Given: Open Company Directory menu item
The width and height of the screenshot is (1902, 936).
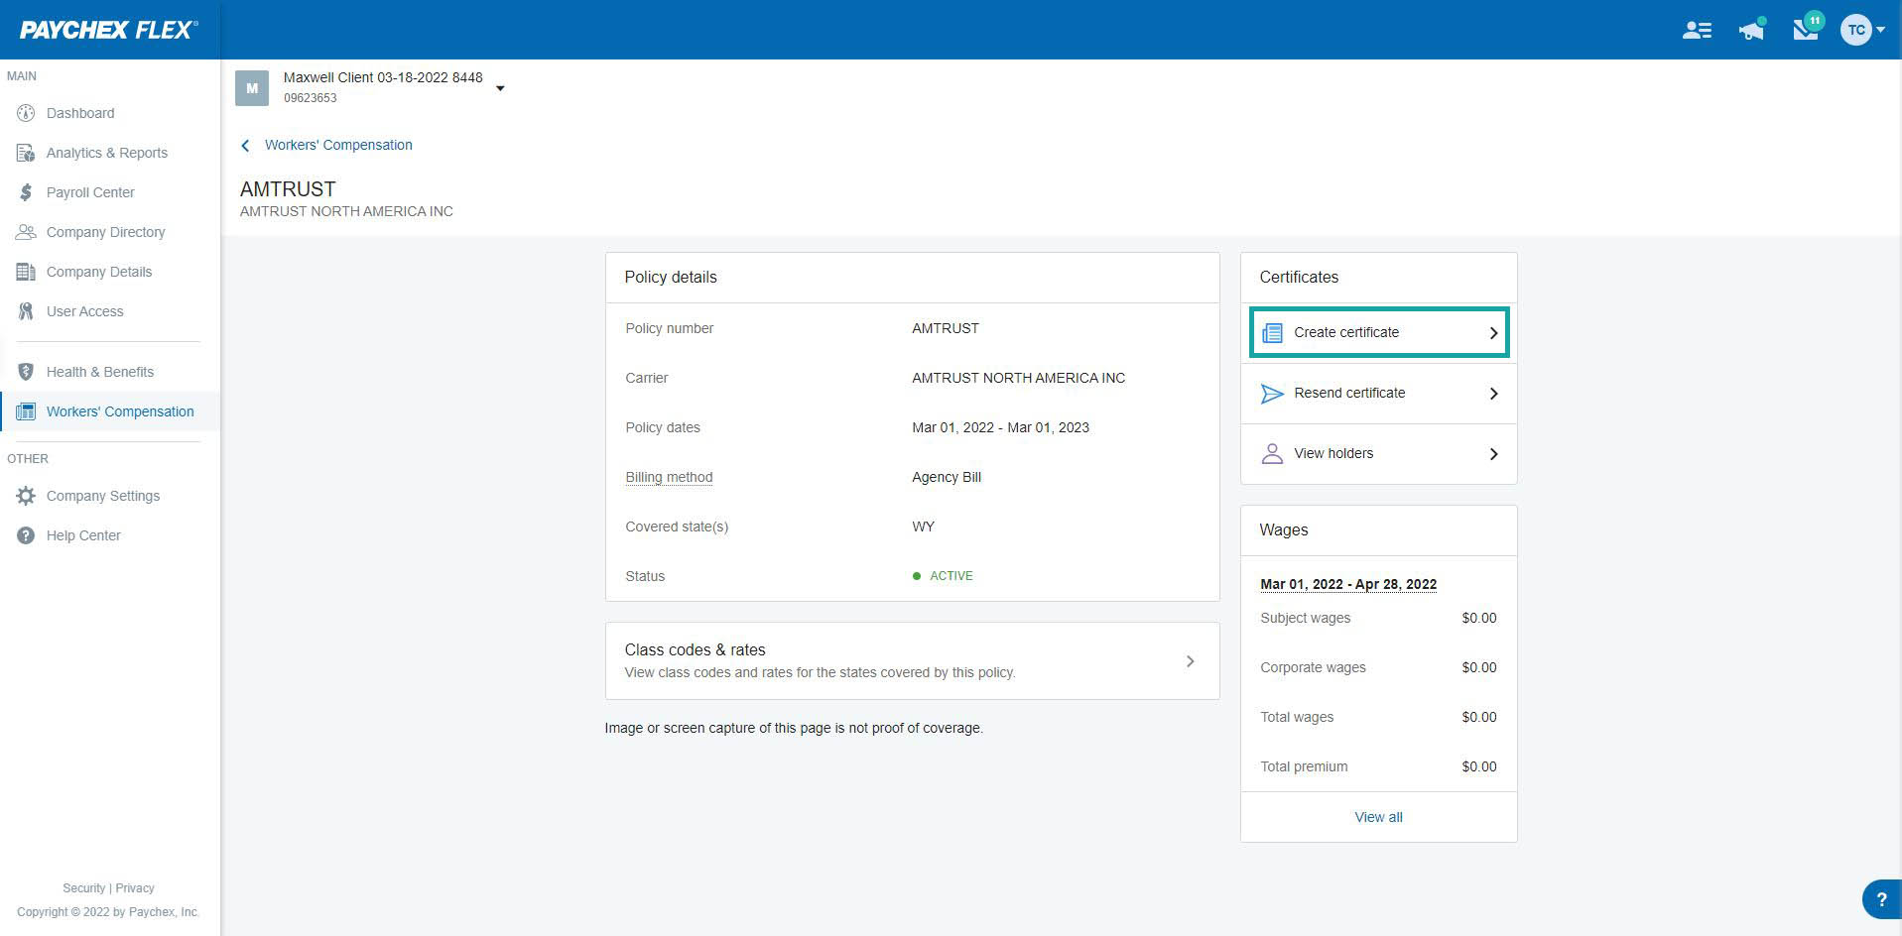Looking at the screenshot, I should (x=106, y=232).
